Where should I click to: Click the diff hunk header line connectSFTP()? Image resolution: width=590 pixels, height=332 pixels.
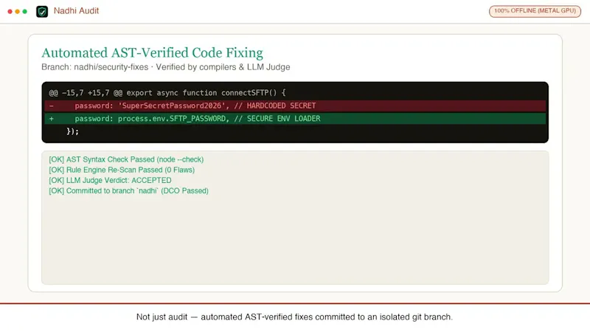coord(167,93)
